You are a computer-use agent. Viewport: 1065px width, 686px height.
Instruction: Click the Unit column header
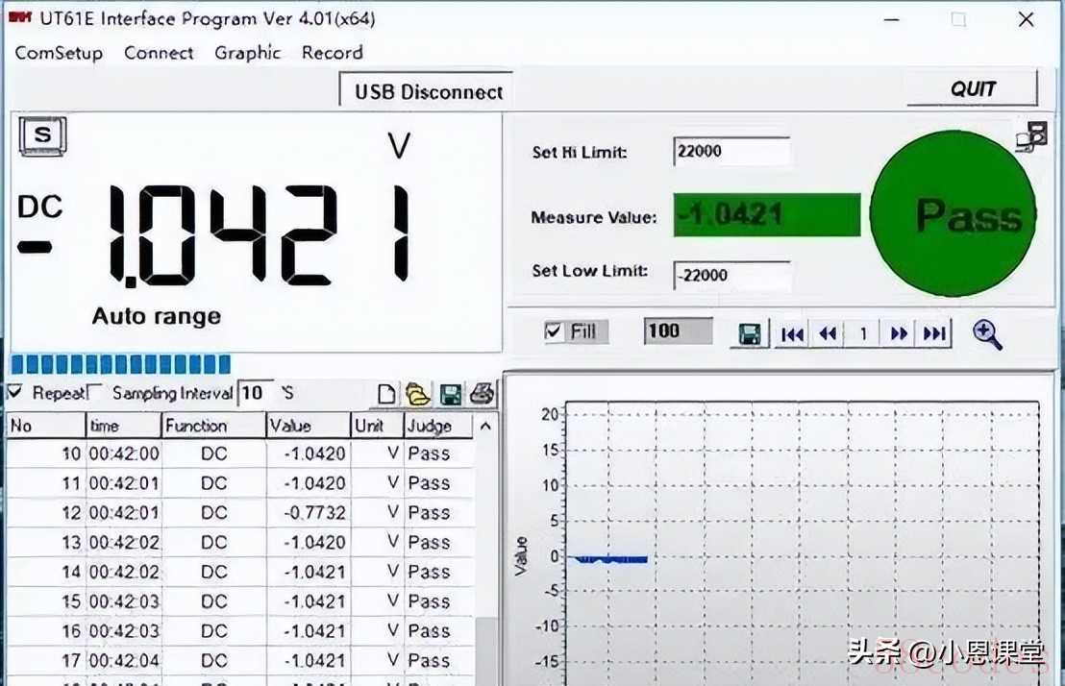point(377,426)
